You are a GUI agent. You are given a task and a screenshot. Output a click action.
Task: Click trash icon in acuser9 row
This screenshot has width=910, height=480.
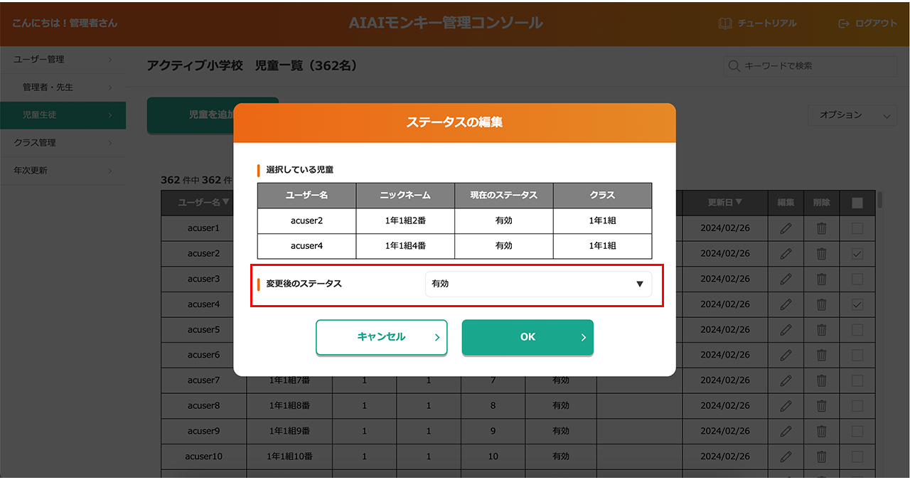point(821,431)
